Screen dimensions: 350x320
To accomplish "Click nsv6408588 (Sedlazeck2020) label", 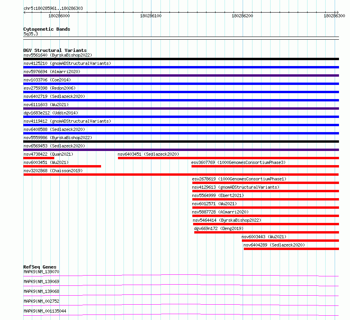I will click(54, 129).
